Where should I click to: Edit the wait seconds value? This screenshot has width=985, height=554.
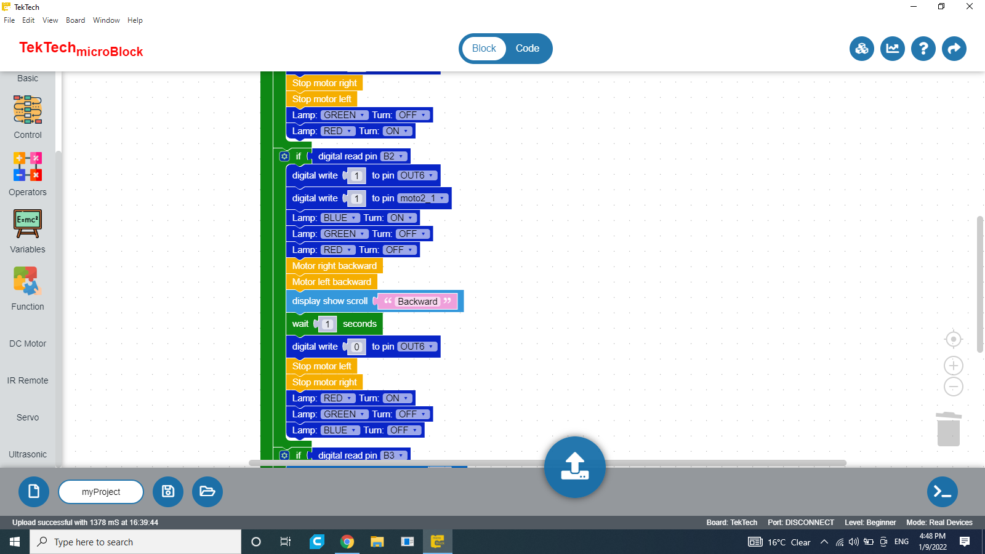(x=328, y=324)
